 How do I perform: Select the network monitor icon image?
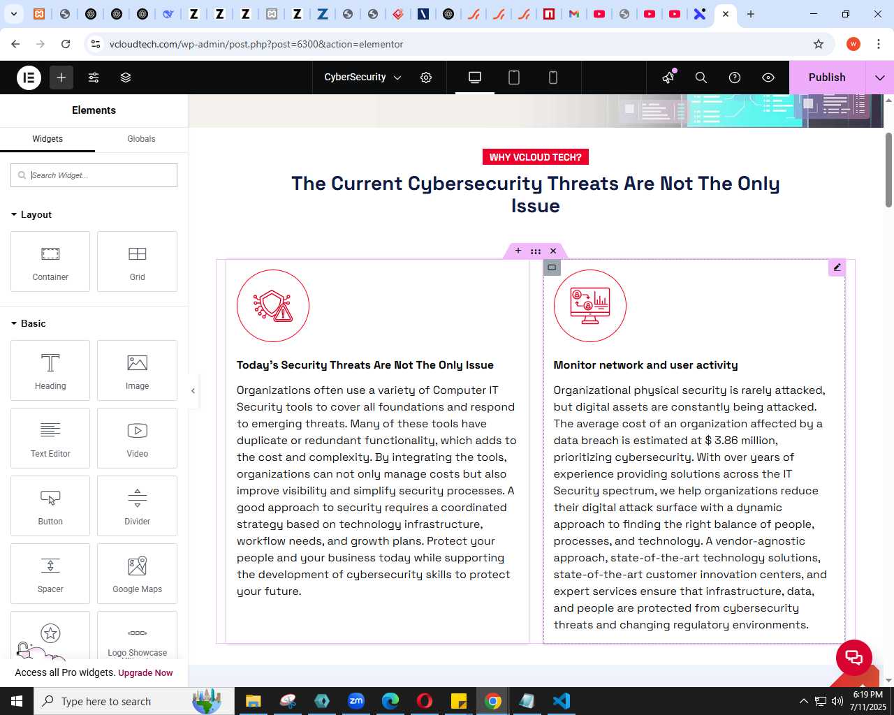point(590,306)
